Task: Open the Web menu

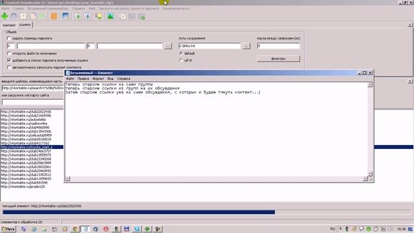Action: [x=92, y=8]
